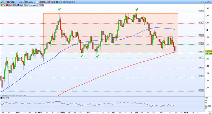212x114 pixels.
Task: Click the candlestick chart style icon
Action: tap(2, 2)
